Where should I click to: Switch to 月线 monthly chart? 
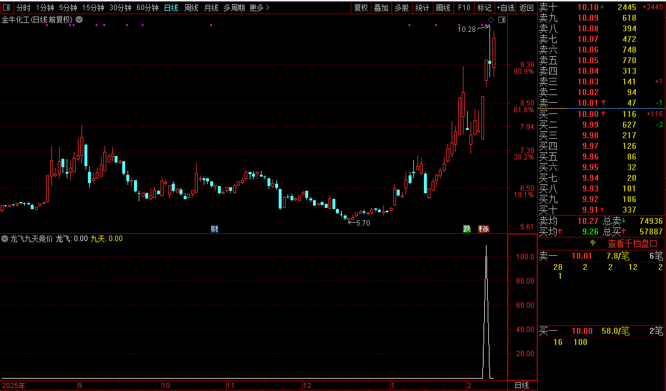(211, 8)
